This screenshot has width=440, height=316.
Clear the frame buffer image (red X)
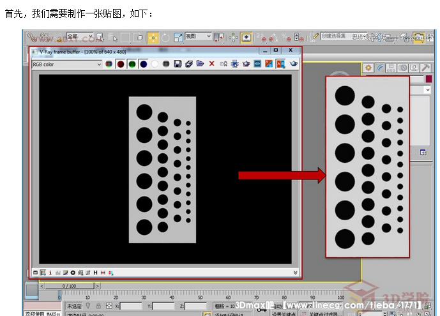point(211,64)
